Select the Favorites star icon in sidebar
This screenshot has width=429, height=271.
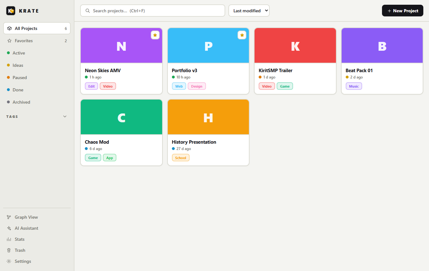tap(9, 41)
